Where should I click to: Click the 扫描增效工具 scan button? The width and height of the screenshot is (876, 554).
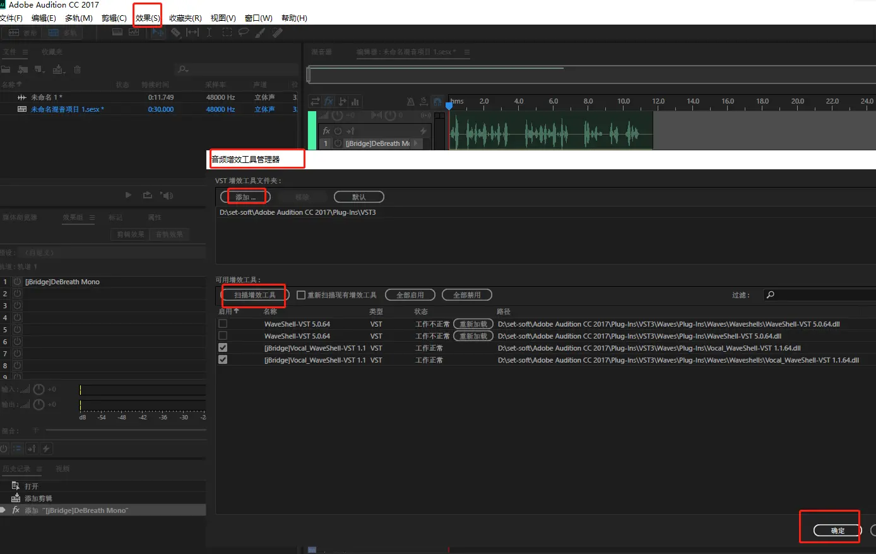tap(255, 295)
